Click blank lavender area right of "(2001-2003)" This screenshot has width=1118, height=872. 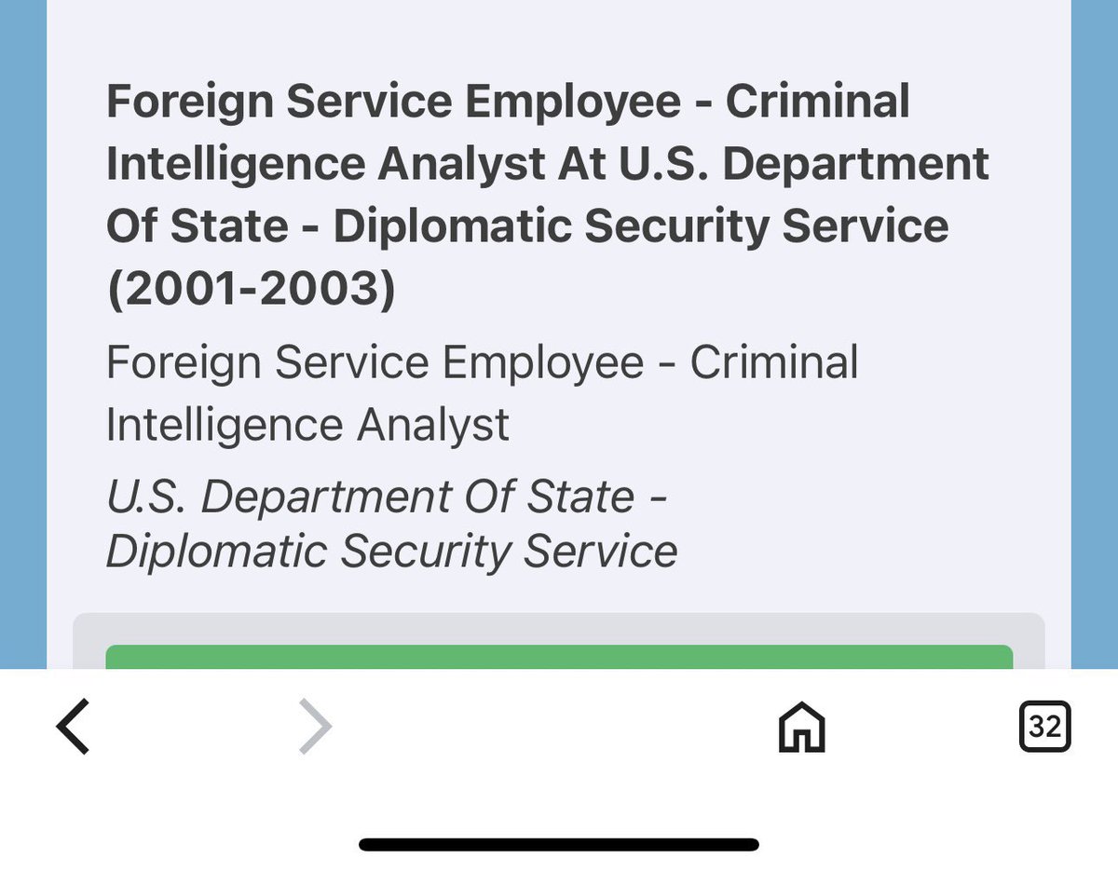(x=699, y=290)
